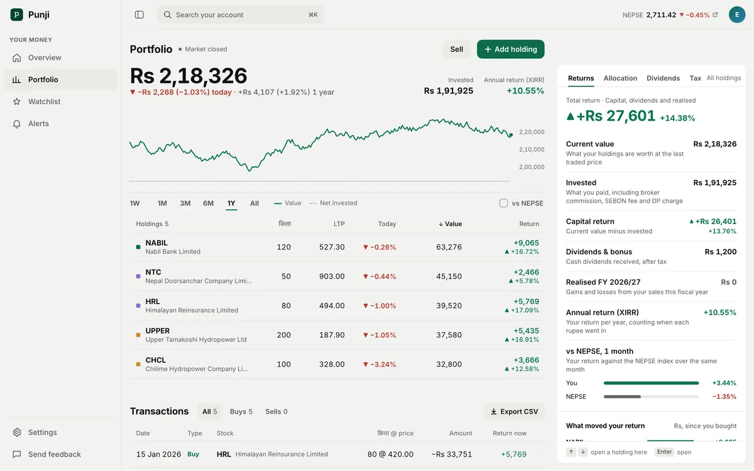This screenshot has height=471, width=754.
Task: Click the Net invested legend entry
Action: coord(333,203)
